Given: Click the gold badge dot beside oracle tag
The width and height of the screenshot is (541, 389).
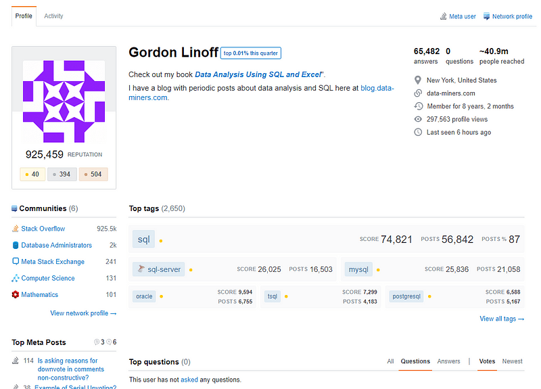Looking at the screenshot, I should 162,296.
